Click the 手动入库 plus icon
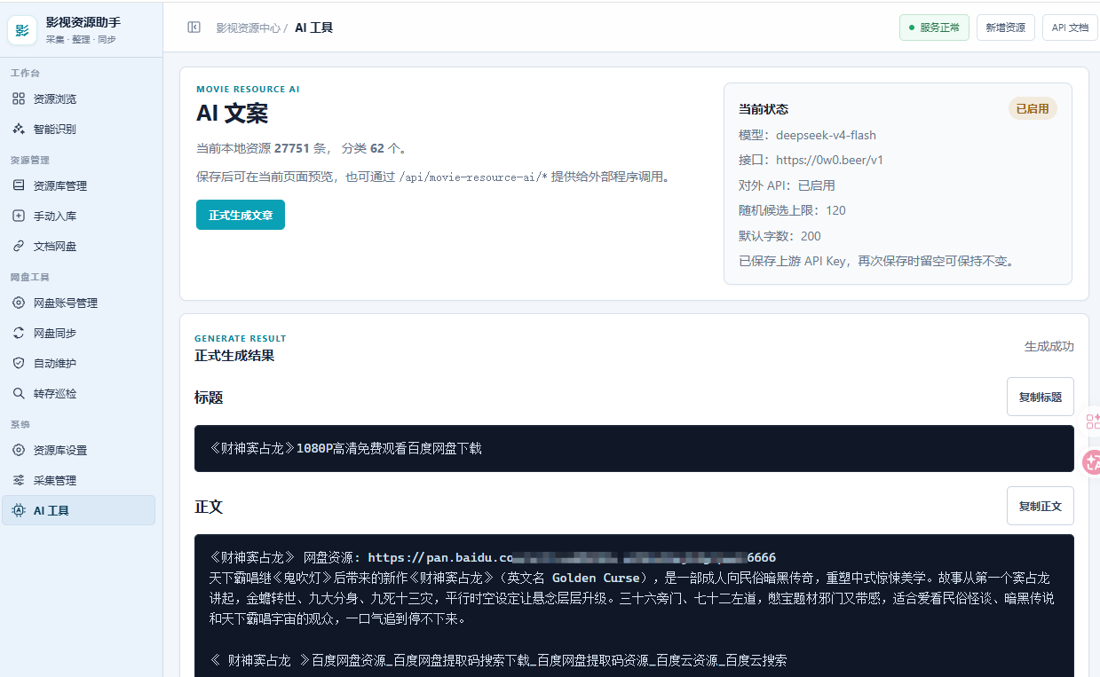 (19, 216)
